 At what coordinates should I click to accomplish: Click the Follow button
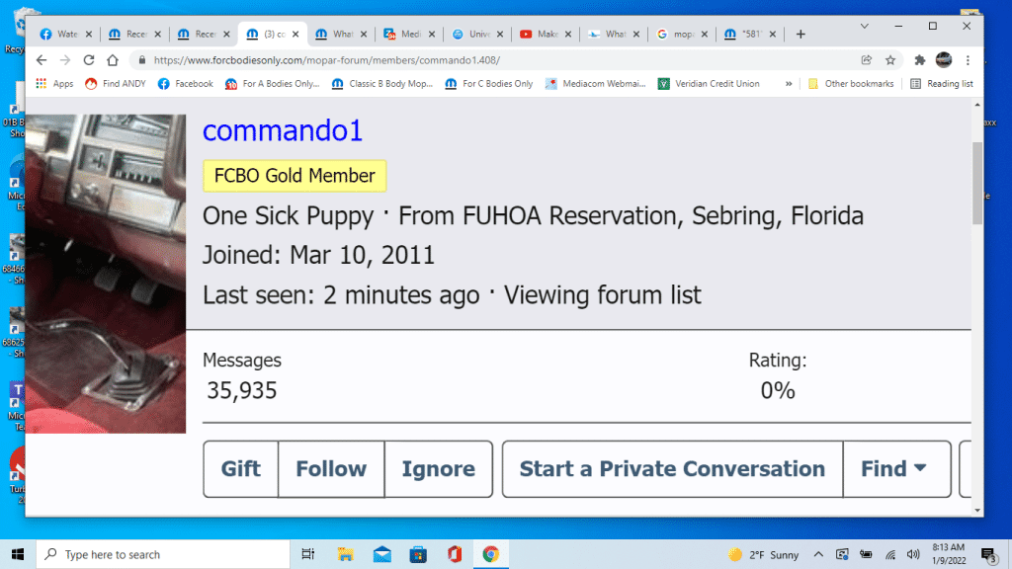(x=331, y=469)
